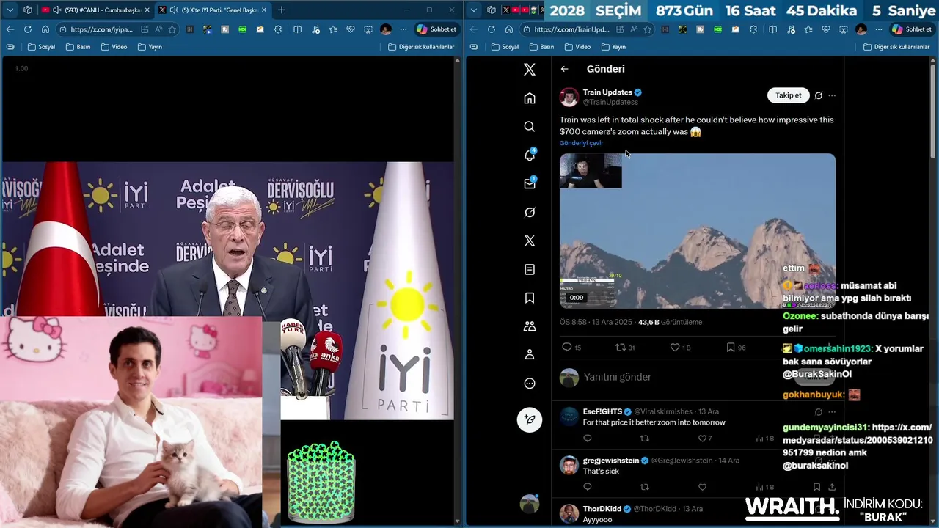Like the Train Updates post

(675, 348)
